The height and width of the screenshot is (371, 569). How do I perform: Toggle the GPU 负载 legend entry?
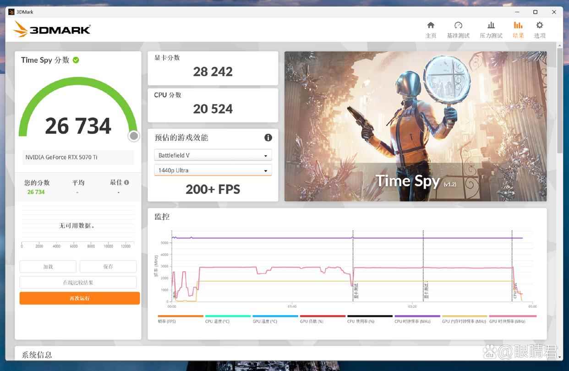pos(323,319)
